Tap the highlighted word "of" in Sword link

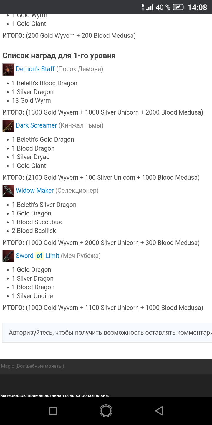coord(39,256)
